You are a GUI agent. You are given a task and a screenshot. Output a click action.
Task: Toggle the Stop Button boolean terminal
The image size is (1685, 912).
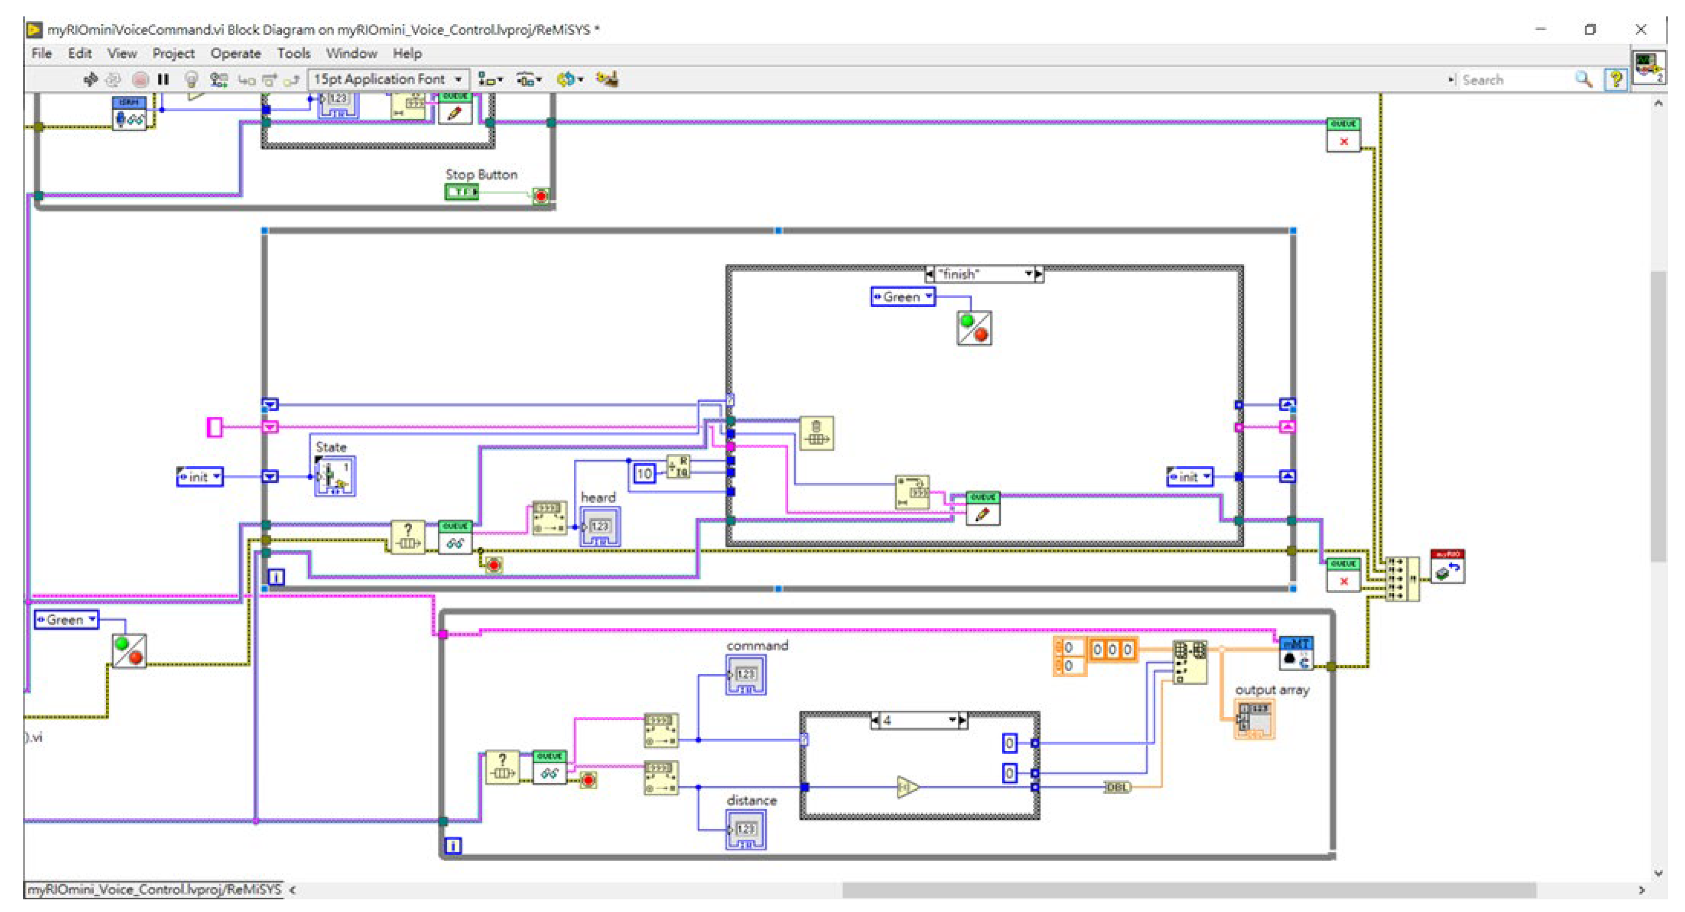pos(462,192)
